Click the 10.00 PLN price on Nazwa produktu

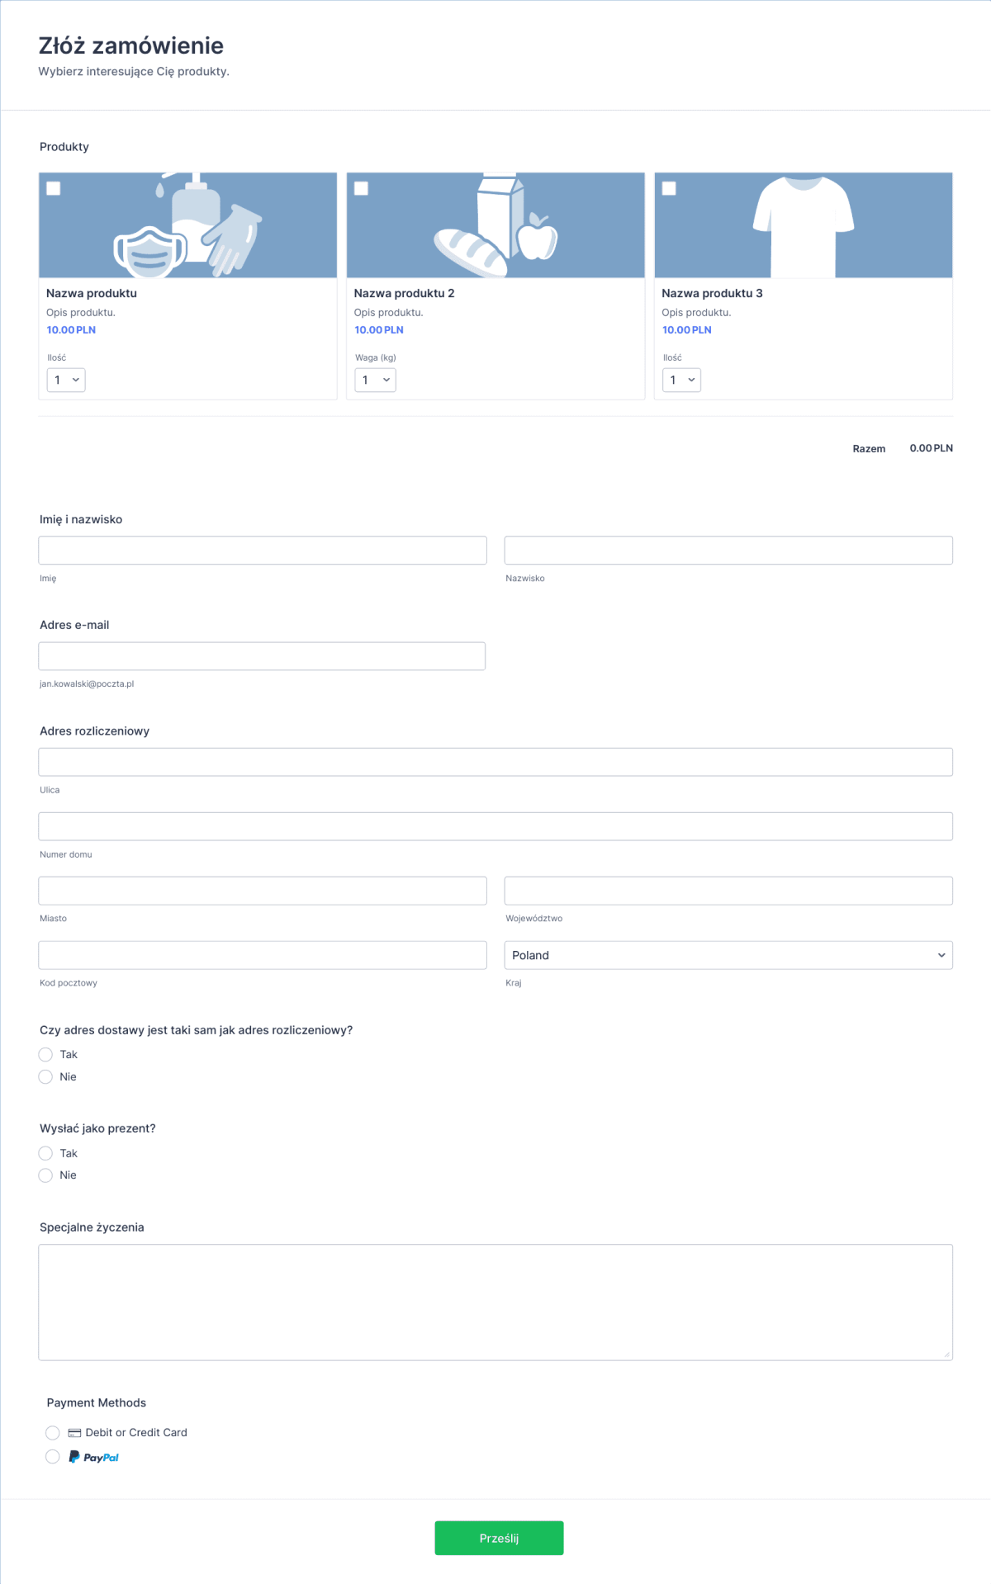[71, 329]
